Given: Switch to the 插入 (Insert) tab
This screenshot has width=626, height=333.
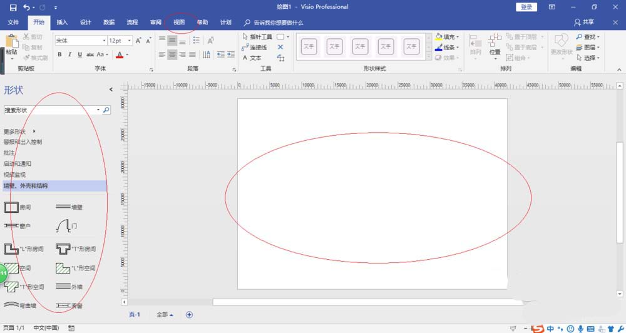Looking at the screenshot, I should (x=62, y=23).
